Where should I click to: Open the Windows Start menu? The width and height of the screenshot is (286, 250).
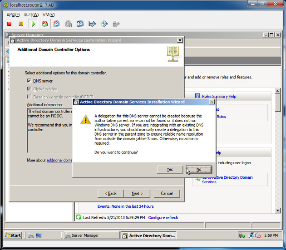[x=13, y=235]
